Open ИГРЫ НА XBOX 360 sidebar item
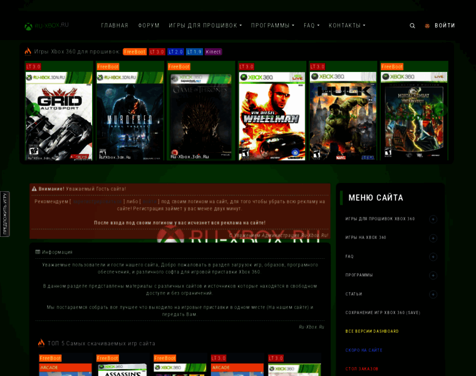The image size is (476, 376). [366, 238]
